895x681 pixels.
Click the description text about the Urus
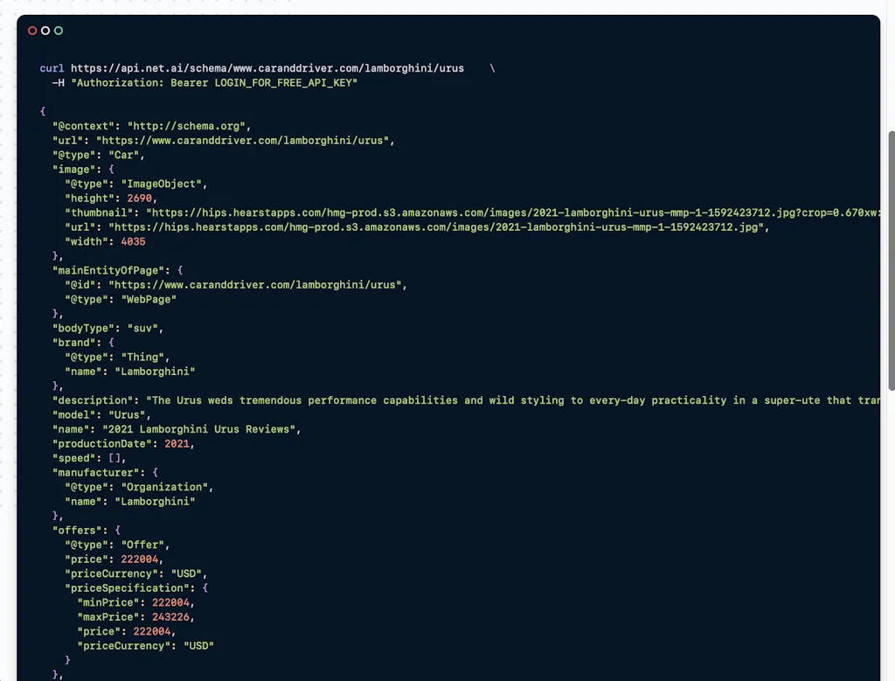513,400
